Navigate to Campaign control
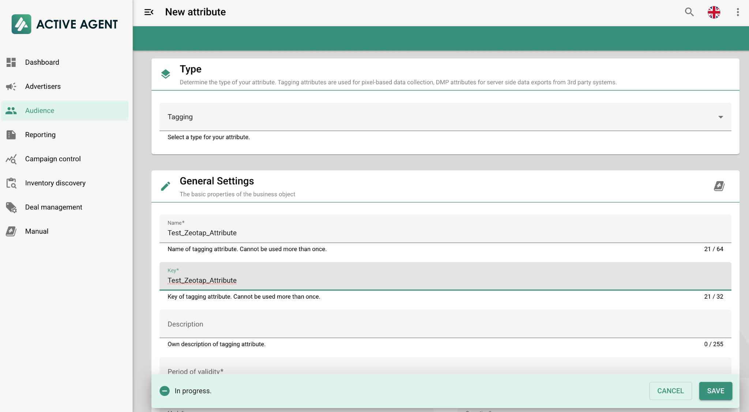The width and height of the screenshot is (749, 412). pyautogui.click(x=53, y=159)
